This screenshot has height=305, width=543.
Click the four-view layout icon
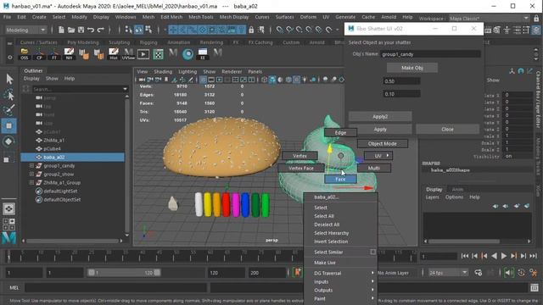(x=8, y=224)
